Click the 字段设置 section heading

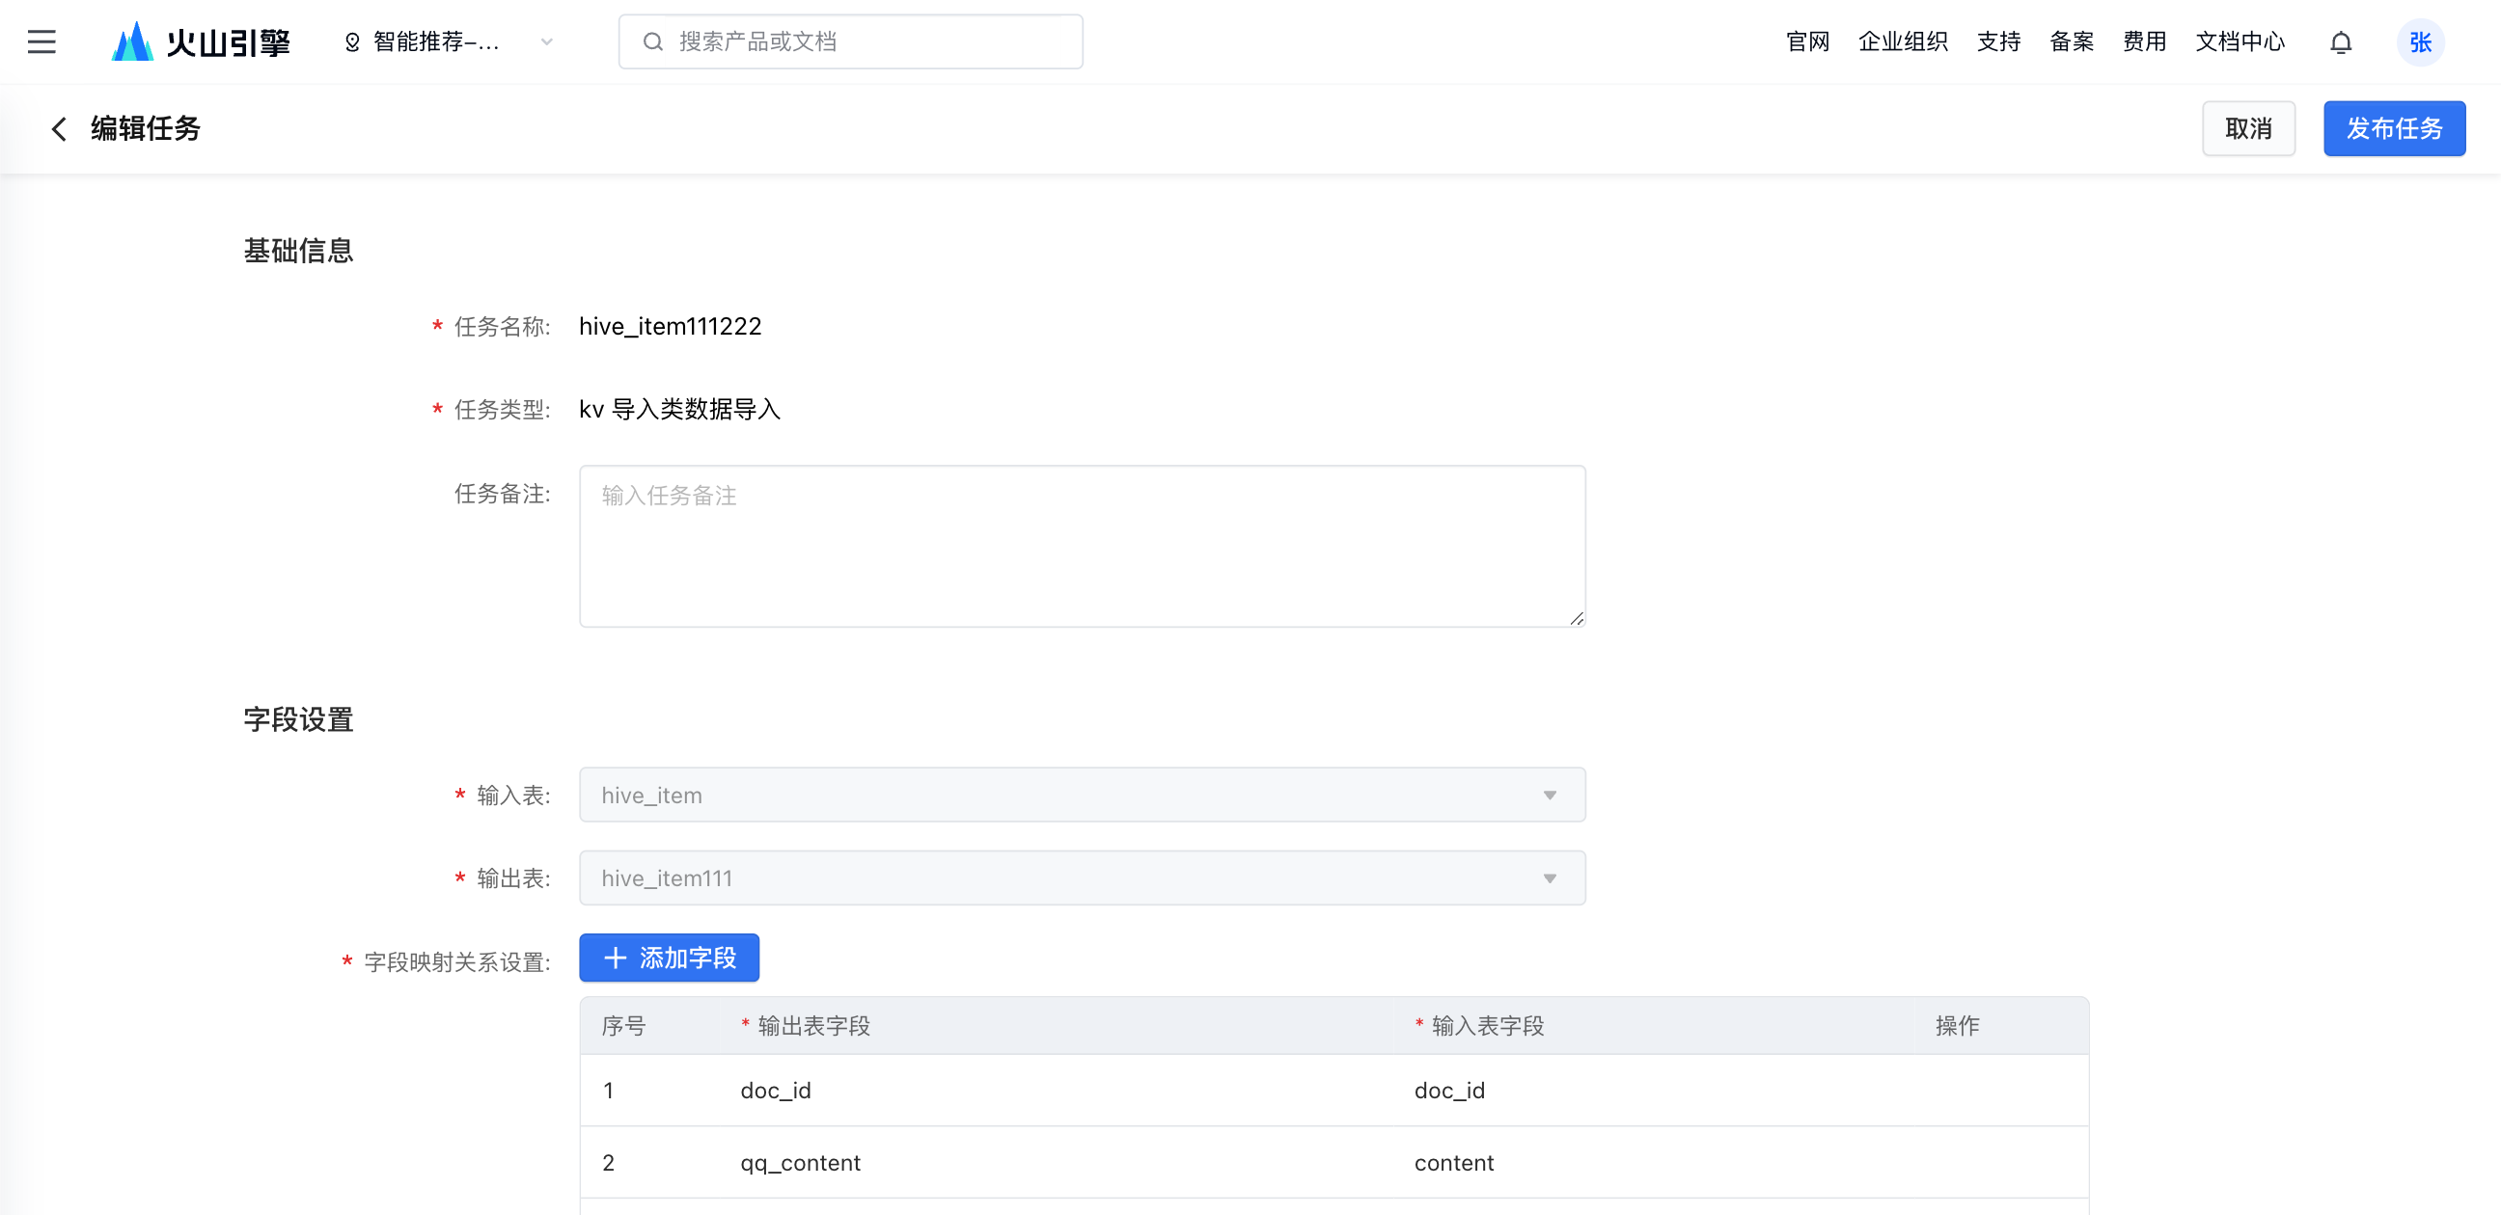(x=299, y=719)
